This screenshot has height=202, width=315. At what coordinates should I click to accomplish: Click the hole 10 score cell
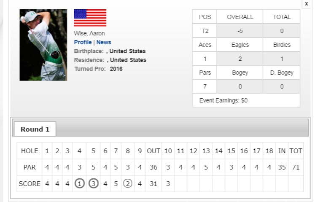pyautogui.click(x=168, y=184)
